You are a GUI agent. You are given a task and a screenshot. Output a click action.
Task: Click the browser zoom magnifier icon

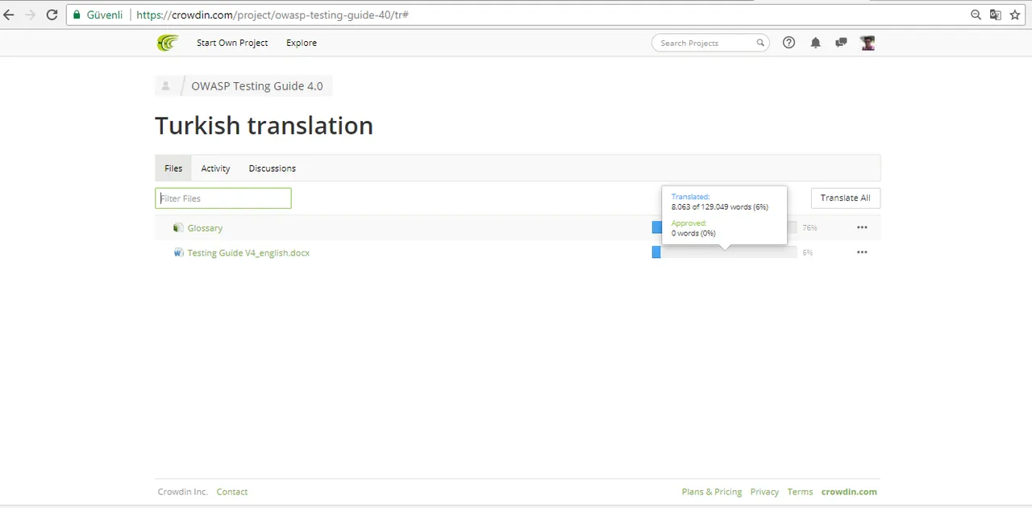pos(976,15)
